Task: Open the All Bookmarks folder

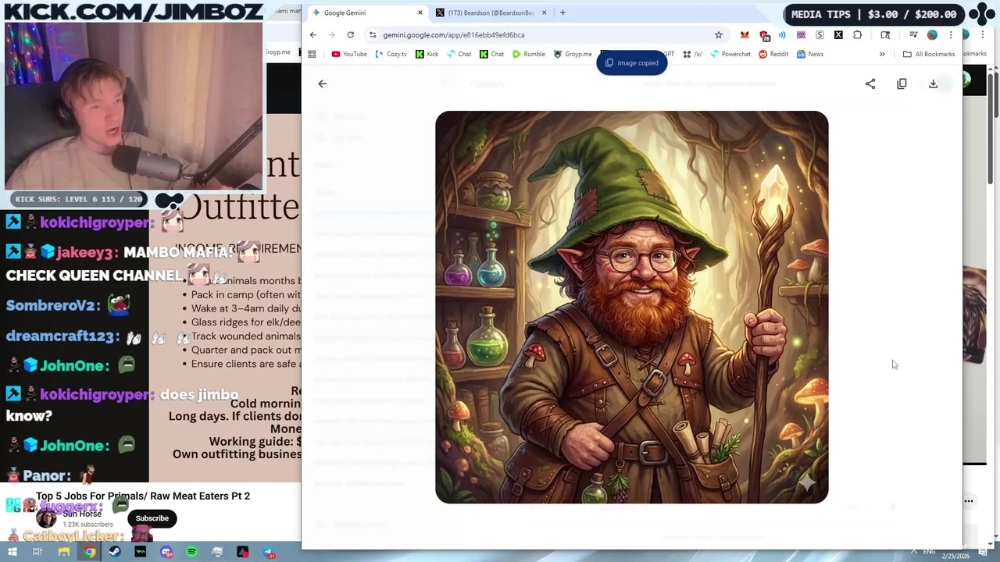Action: (929, 54)
